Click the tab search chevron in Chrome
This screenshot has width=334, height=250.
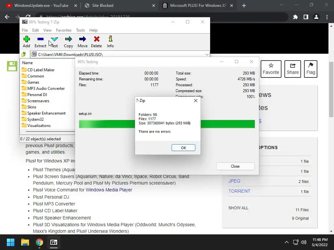pos(281,5)
